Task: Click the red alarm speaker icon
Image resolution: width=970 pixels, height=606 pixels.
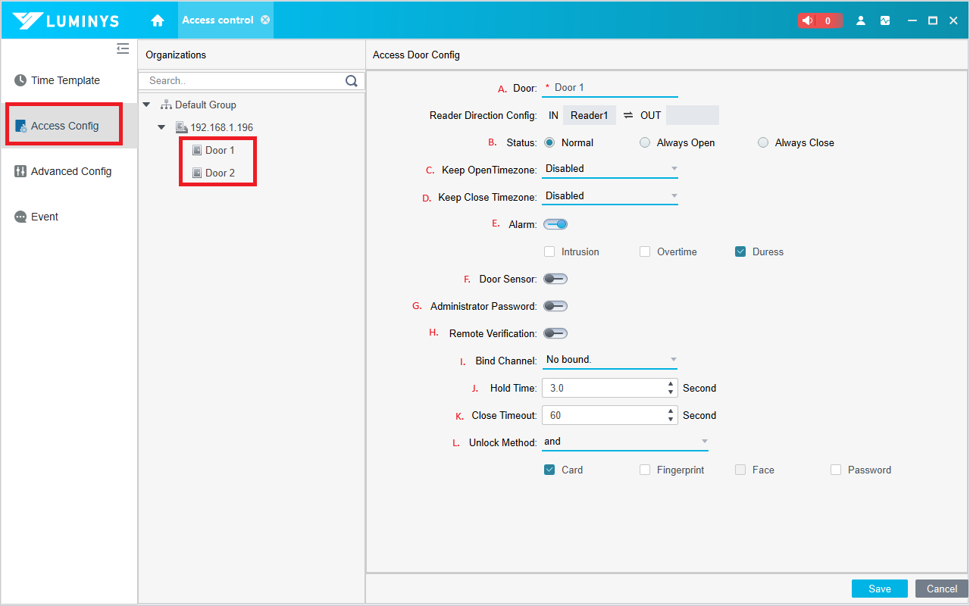Action: pos(808,20)
